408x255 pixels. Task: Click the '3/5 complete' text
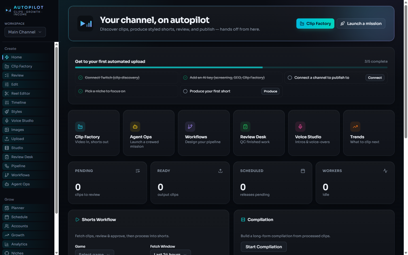click(x=376, y=61)
